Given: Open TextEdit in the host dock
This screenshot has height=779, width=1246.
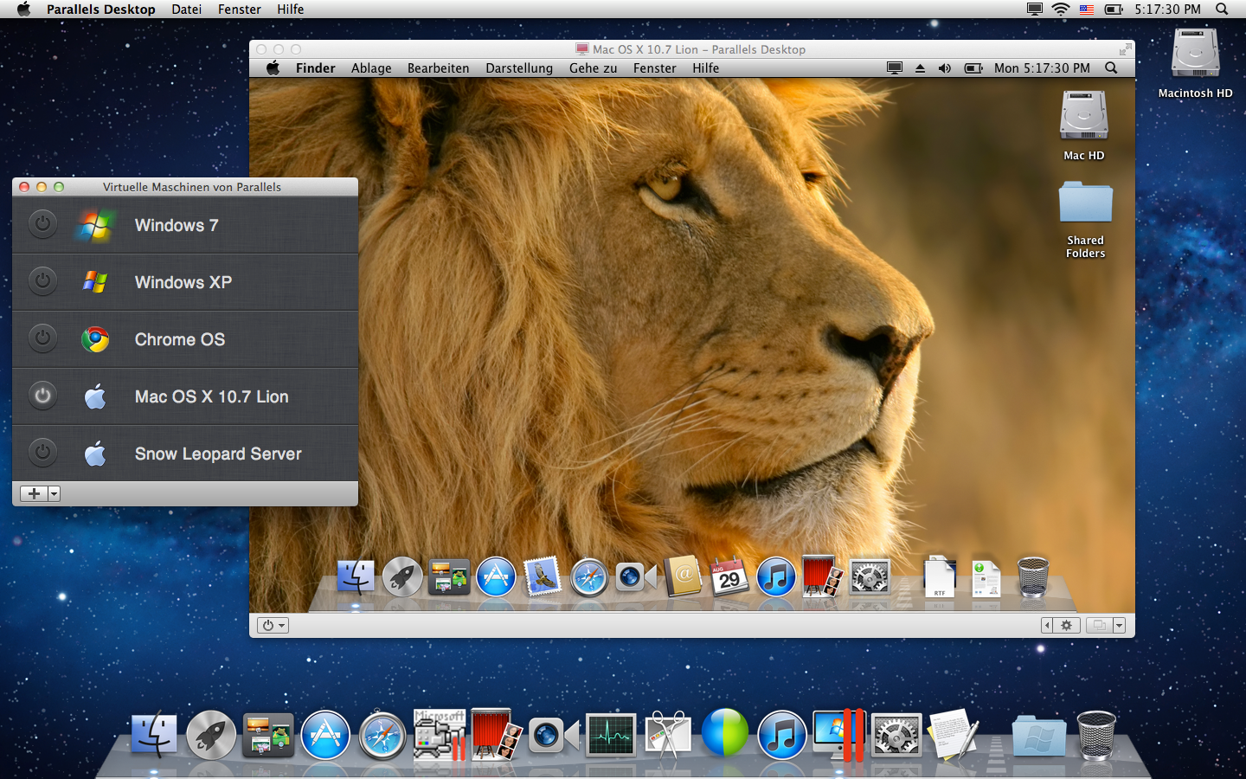Looking at the screenshot, I should (954, 736).
